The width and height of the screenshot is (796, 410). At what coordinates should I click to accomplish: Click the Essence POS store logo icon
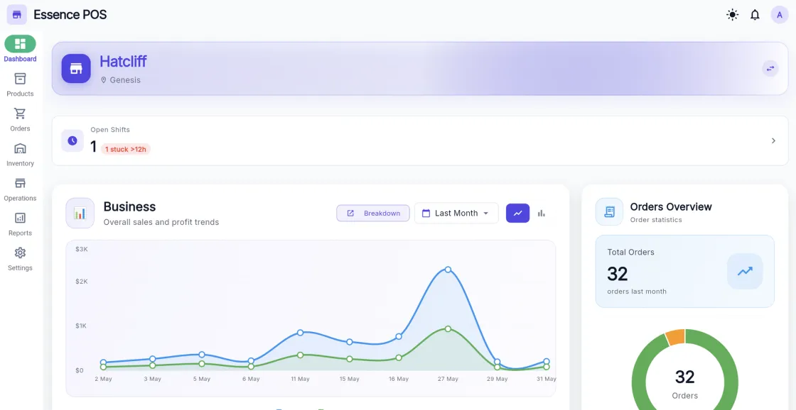[x=17, y=15]
